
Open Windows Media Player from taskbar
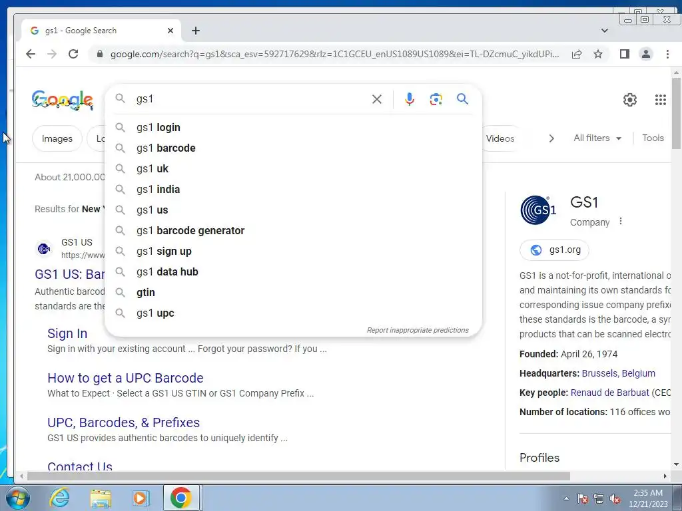pos(141,498)
